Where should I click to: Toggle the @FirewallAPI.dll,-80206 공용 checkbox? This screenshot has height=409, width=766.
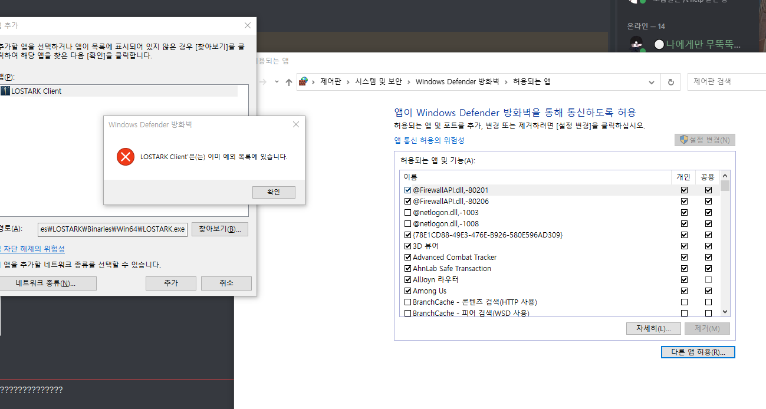(x=708, y=202)
